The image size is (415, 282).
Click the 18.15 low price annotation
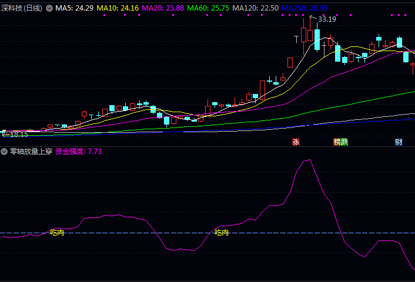click(19, 134)
